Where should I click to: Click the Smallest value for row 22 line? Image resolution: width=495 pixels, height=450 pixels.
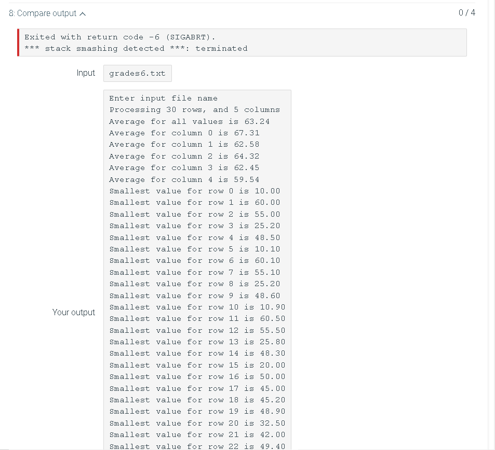(x=197, y=446)
